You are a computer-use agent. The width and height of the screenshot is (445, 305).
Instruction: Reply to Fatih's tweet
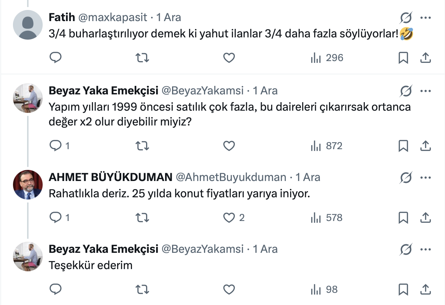pos(55,58)
